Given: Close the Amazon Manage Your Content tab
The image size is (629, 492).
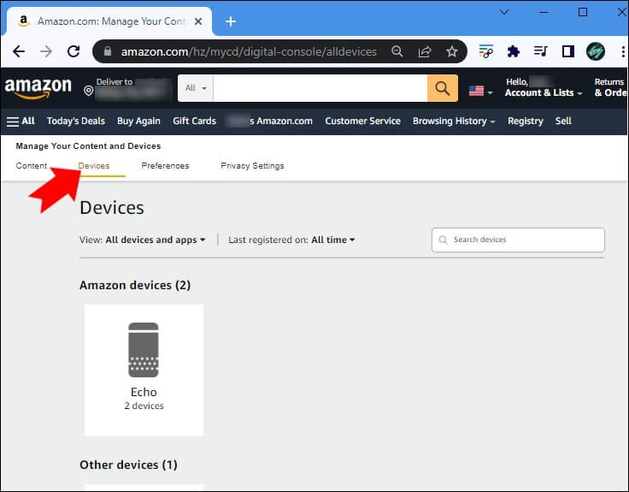Looking at the screenshot, I should (x=198, y=21).
